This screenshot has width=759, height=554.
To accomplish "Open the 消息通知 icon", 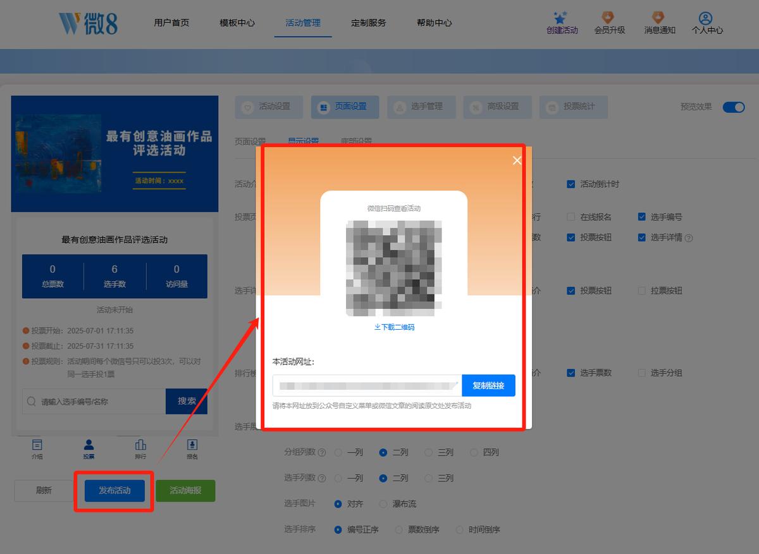I will point(658,17).
